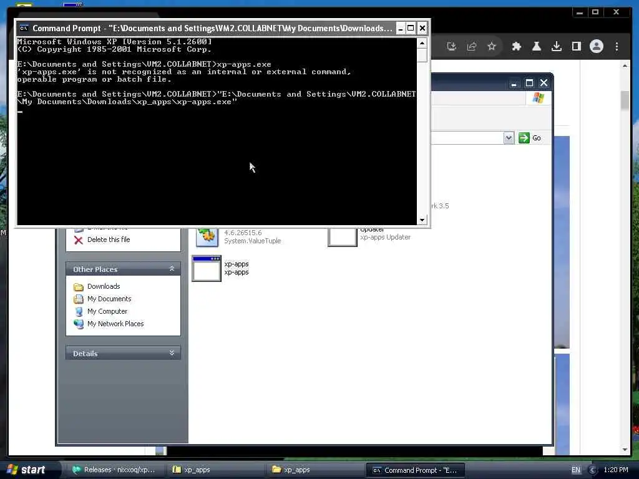639x479 pixels.
Task: Click Command Prompt scroll up arrow
Action: [x=422, y=43]
